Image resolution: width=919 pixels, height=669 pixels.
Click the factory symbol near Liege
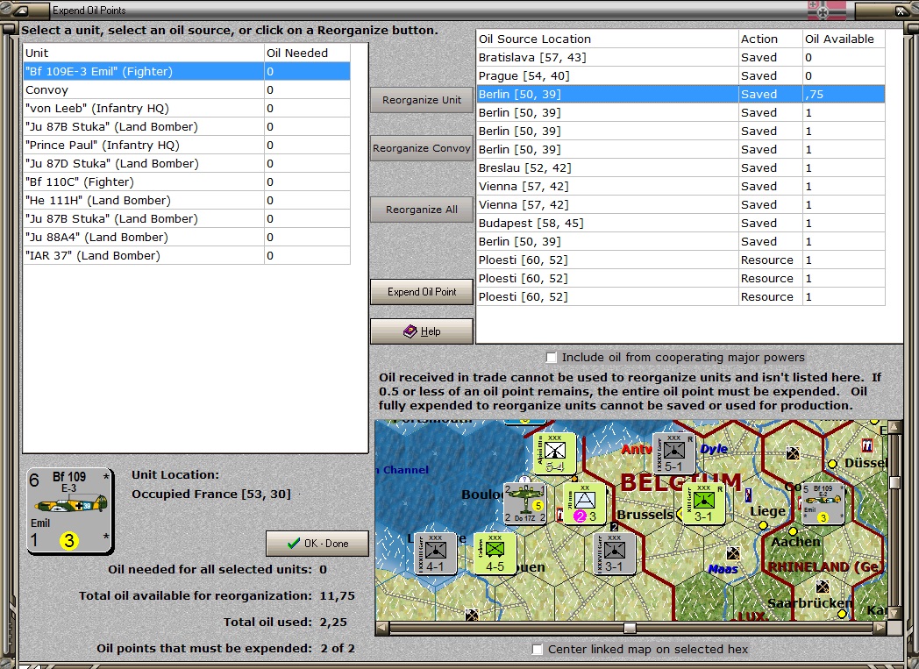tap(748, 495)
